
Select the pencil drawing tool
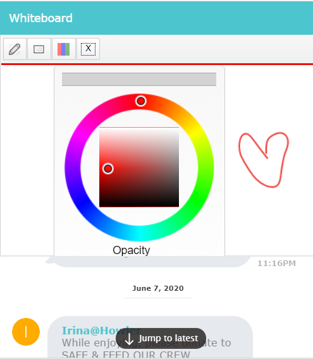15,49
